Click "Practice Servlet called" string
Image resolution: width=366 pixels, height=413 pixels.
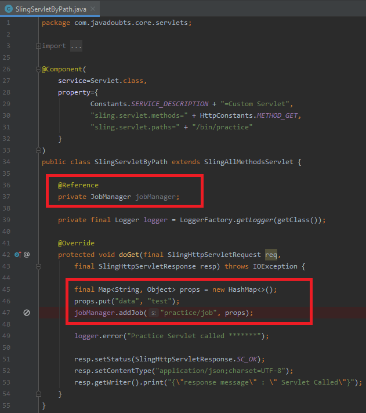[x=194, y=336]
